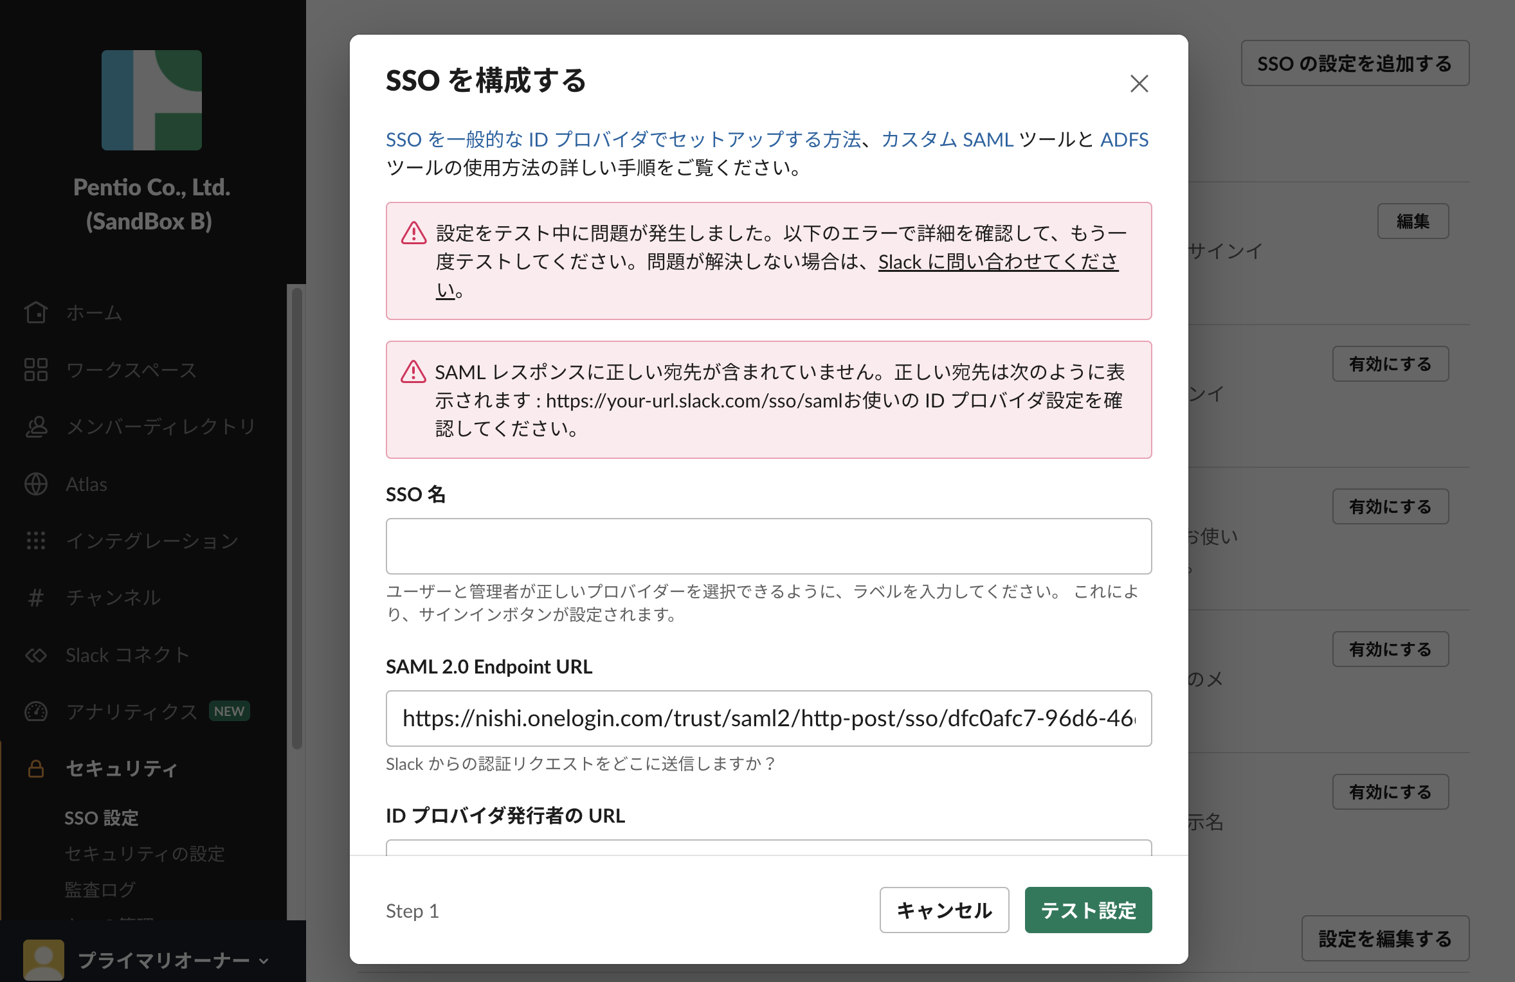
Task: Click the Integrations dots icon
Action: [36, 540]
